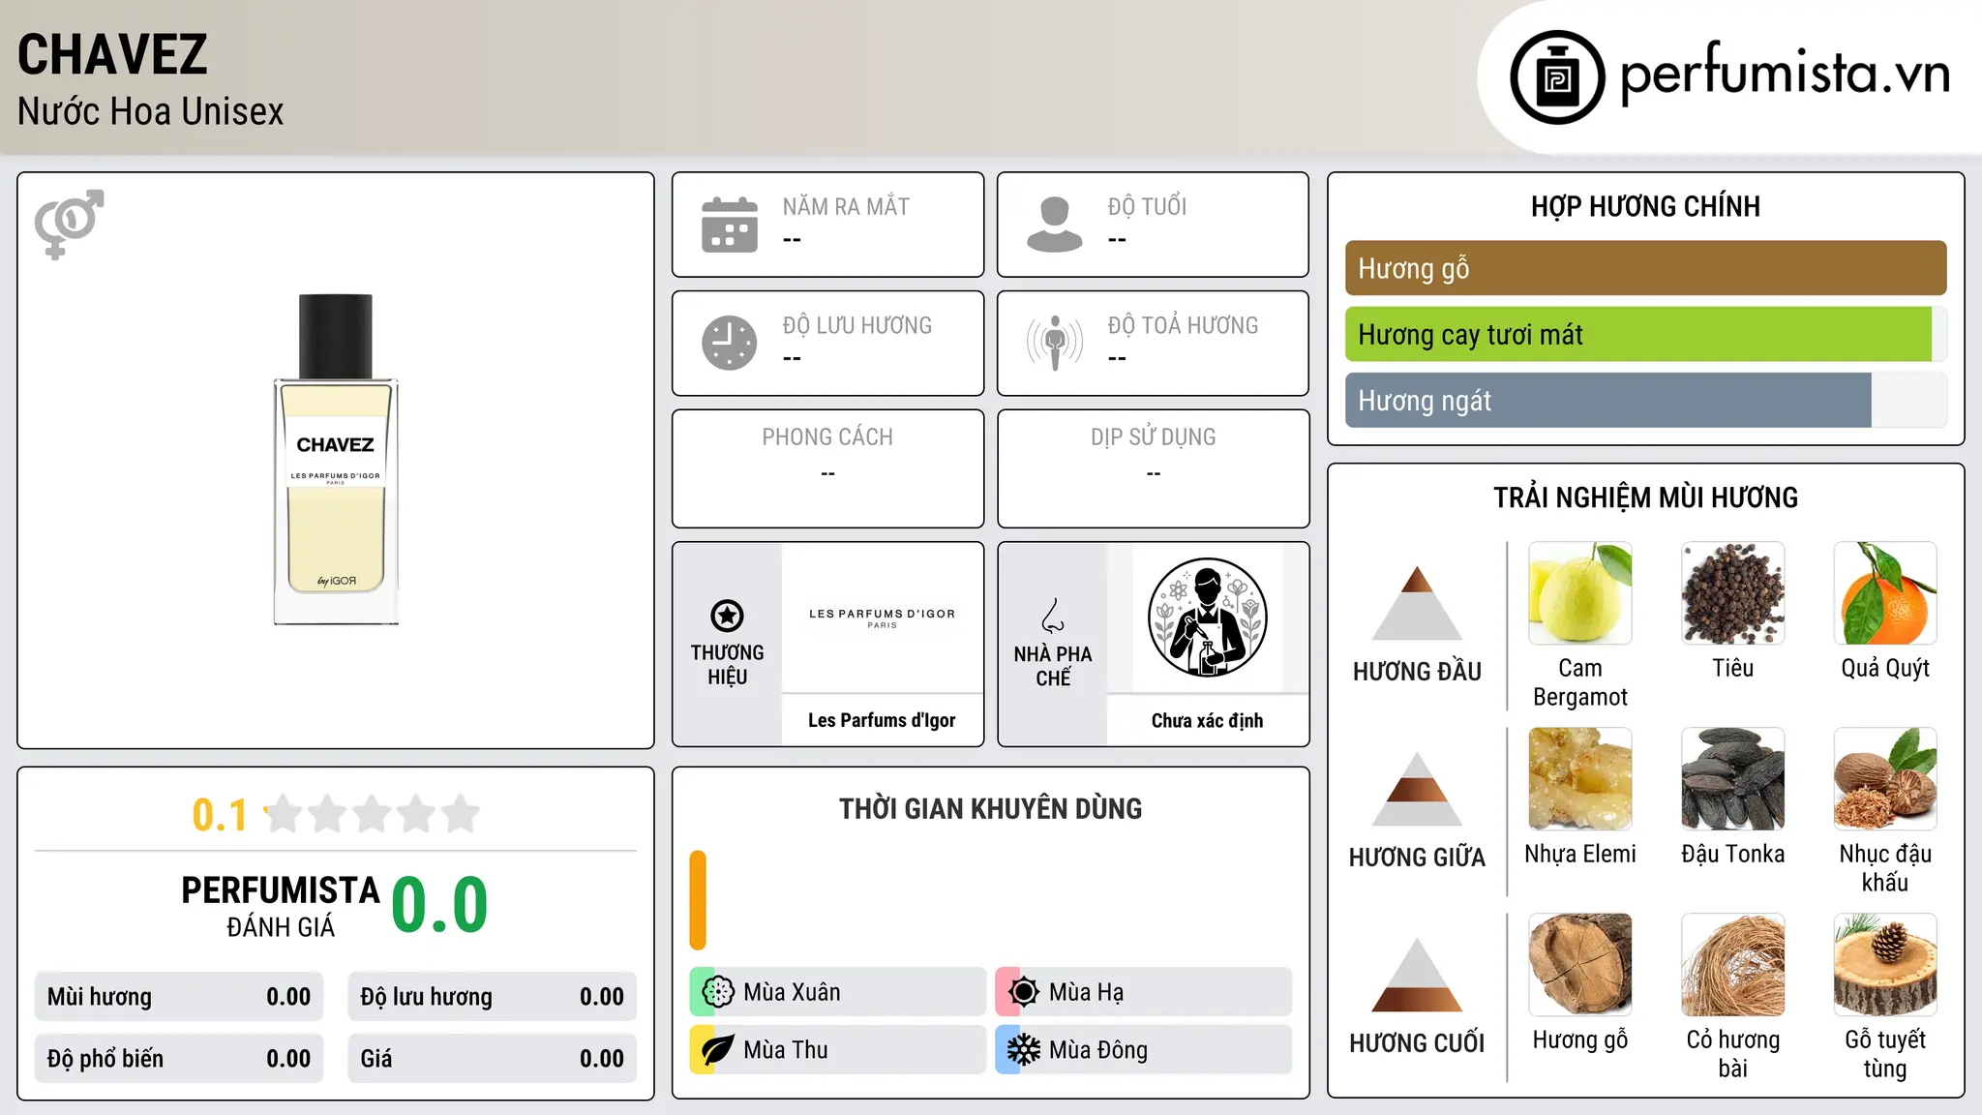Screen dimensions: 1982x1115
Task: Click the green 0.0 Perfumista score
Action: pyautogui.click(x=439, y=905)
